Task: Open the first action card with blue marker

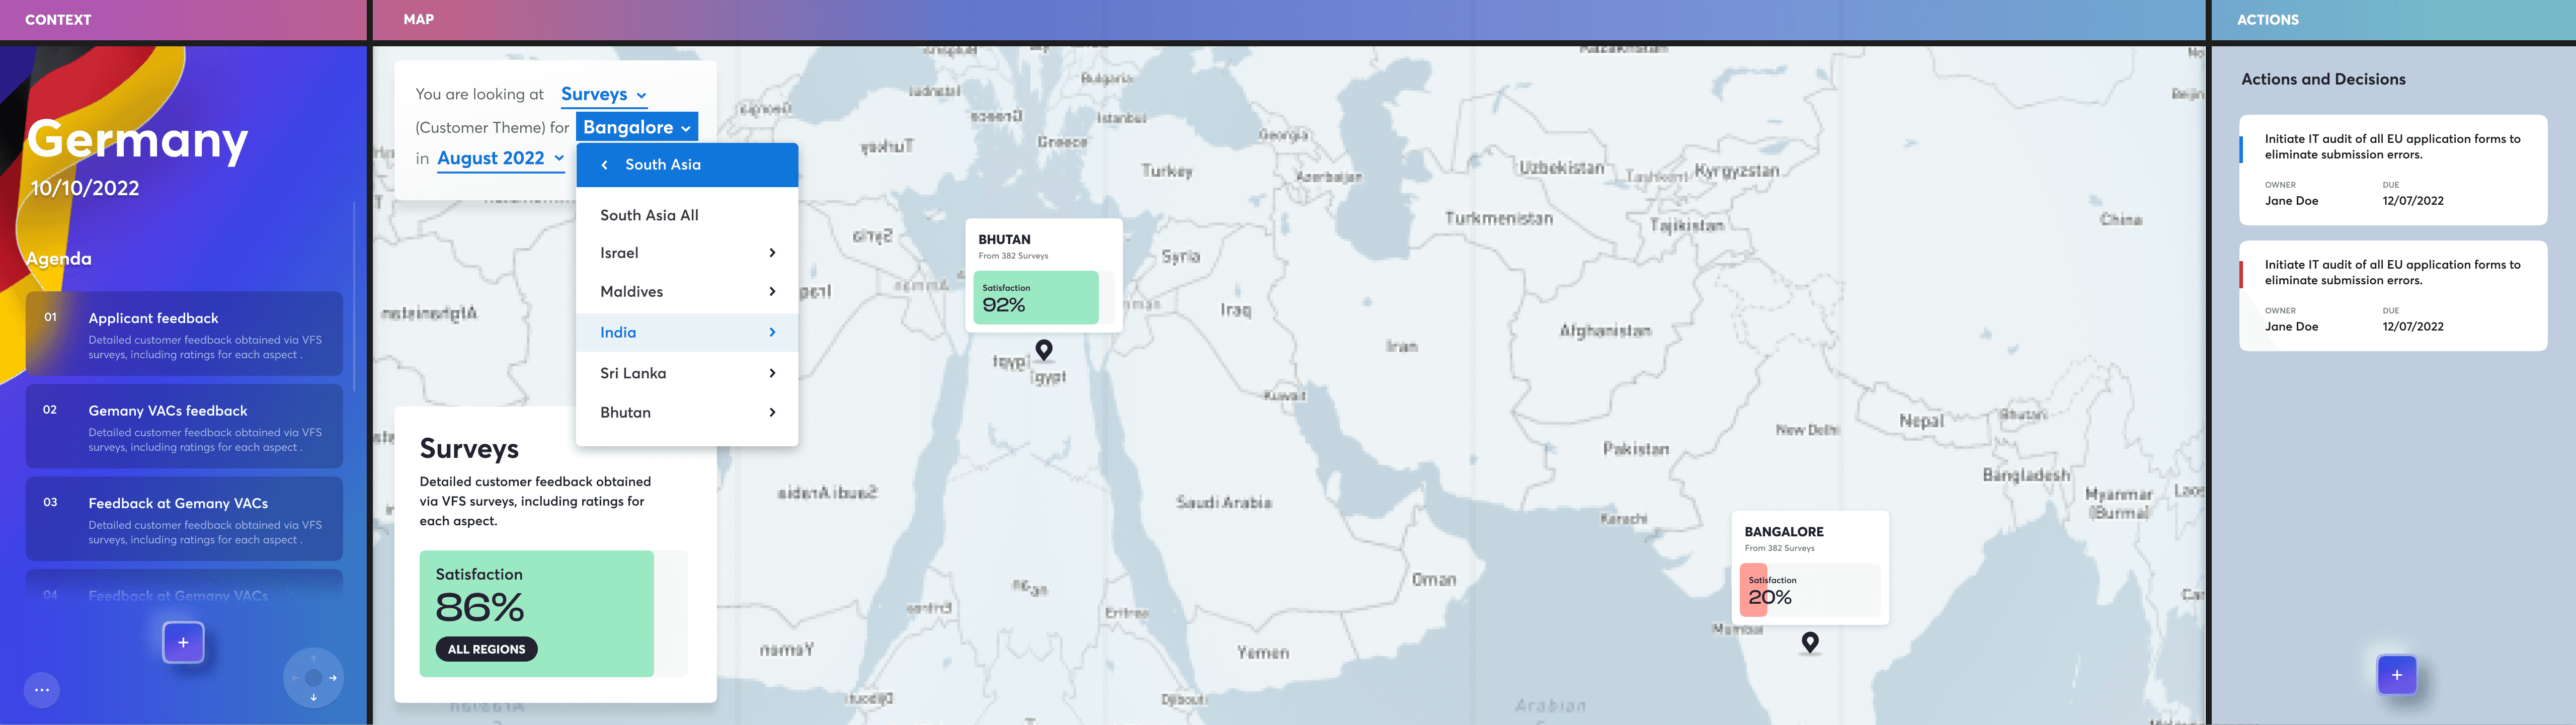Action: [x=2393, y=170]
